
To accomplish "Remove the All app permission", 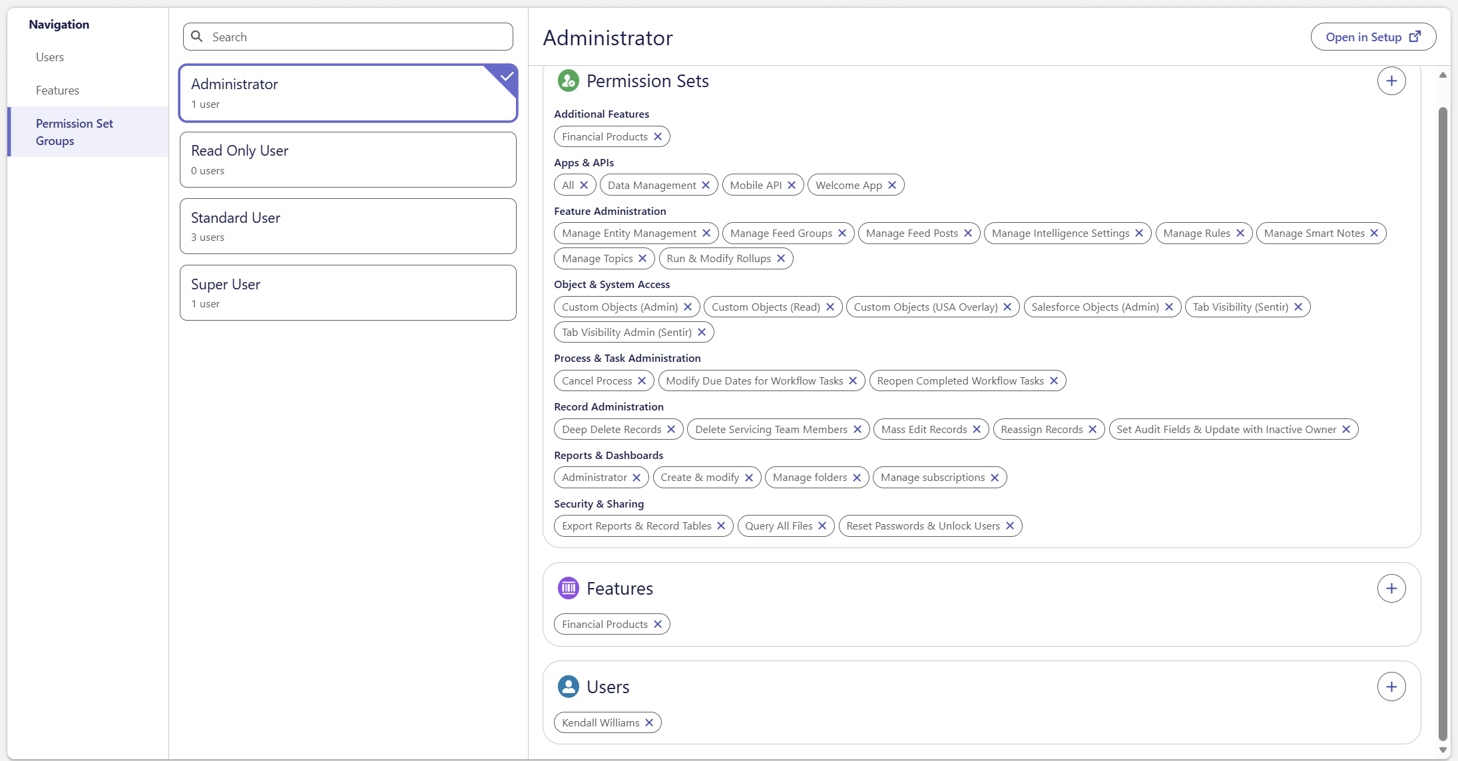I will click(x=584, y=185).
